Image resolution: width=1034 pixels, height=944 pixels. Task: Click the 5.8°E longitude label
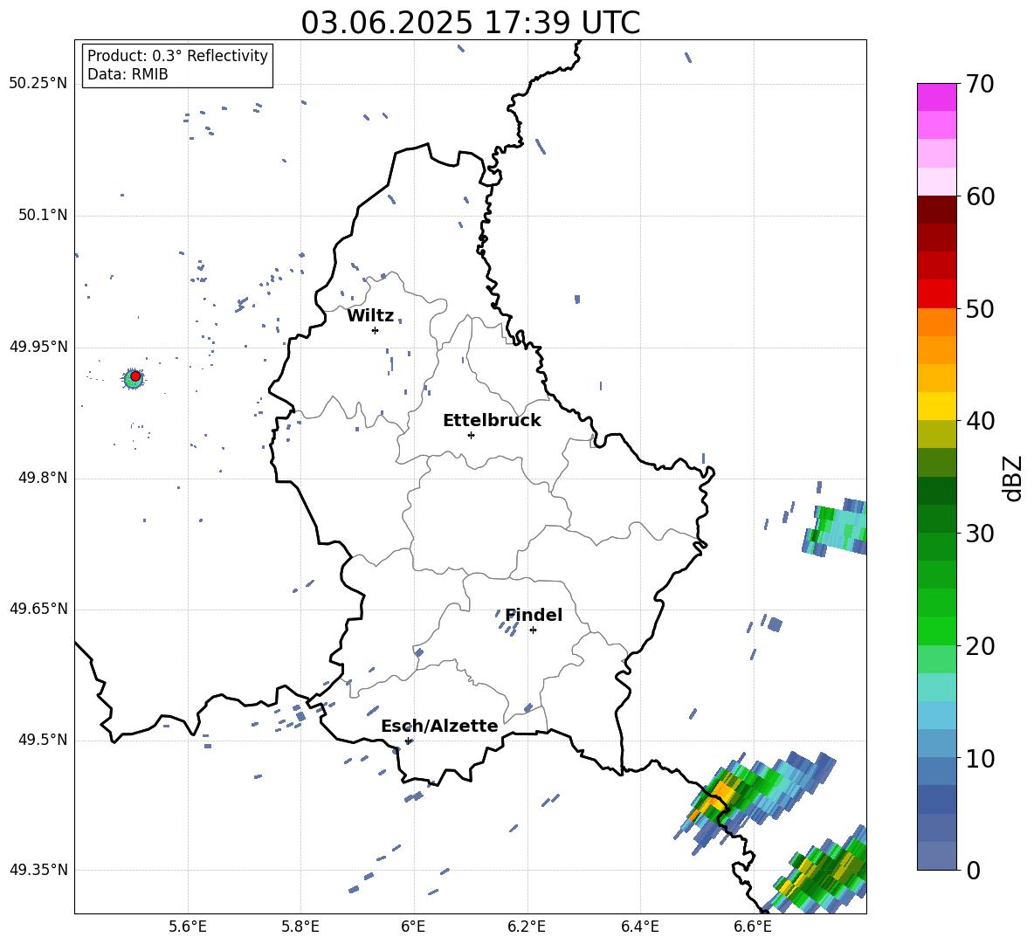(300, 927)
